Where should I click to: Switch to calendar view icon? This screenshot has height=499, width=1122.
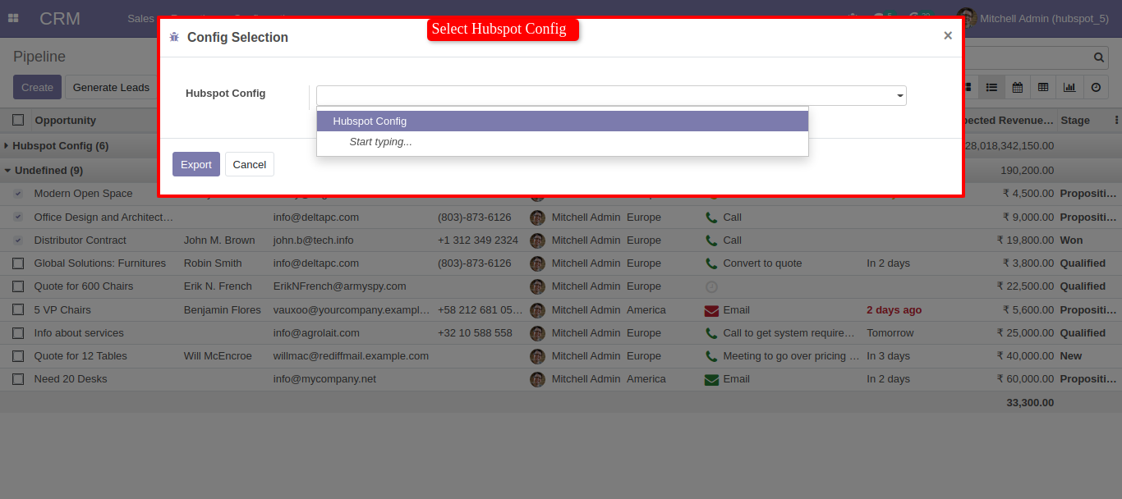(1017, 87)
